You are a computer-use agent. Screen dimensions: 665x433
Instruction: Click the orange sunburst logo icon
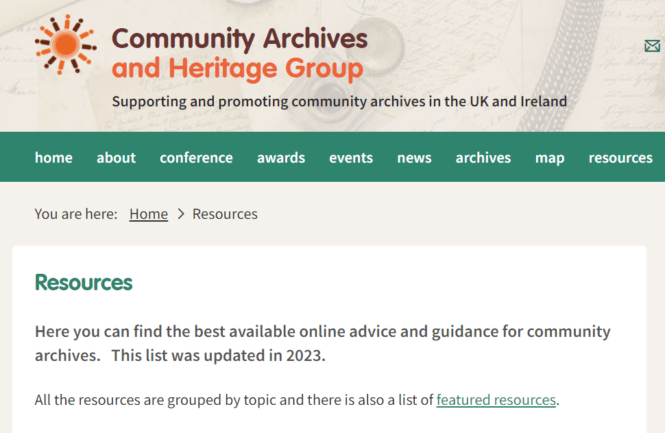point(65,45)
